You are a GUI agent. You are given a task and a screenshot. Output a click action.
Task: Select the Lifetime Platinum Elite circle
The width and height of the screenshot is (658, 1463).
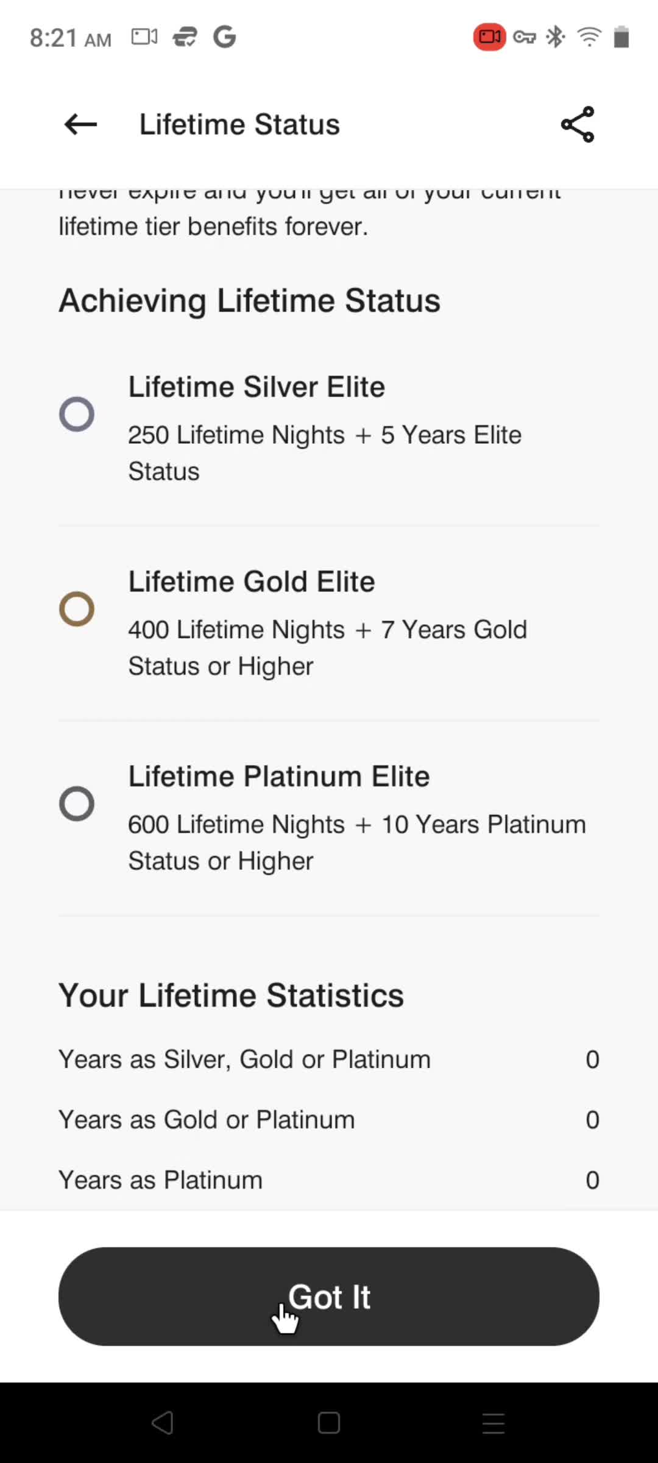coord(77,803)
